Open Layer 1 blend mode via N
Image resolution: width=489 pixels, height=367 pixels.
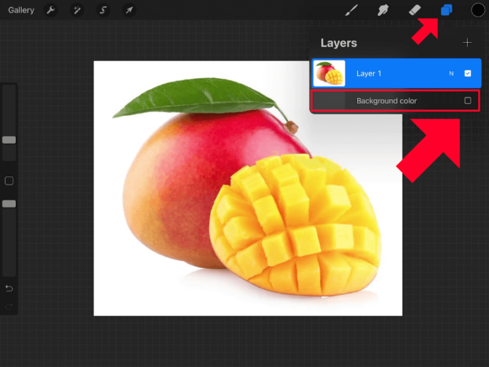click(451, 73)
